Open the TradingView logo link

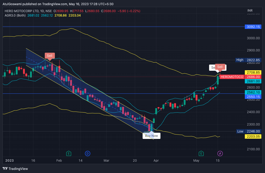(15, 169)
